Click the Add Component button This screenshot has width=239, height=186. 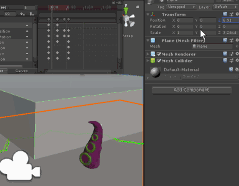click(x=192, y=90)
